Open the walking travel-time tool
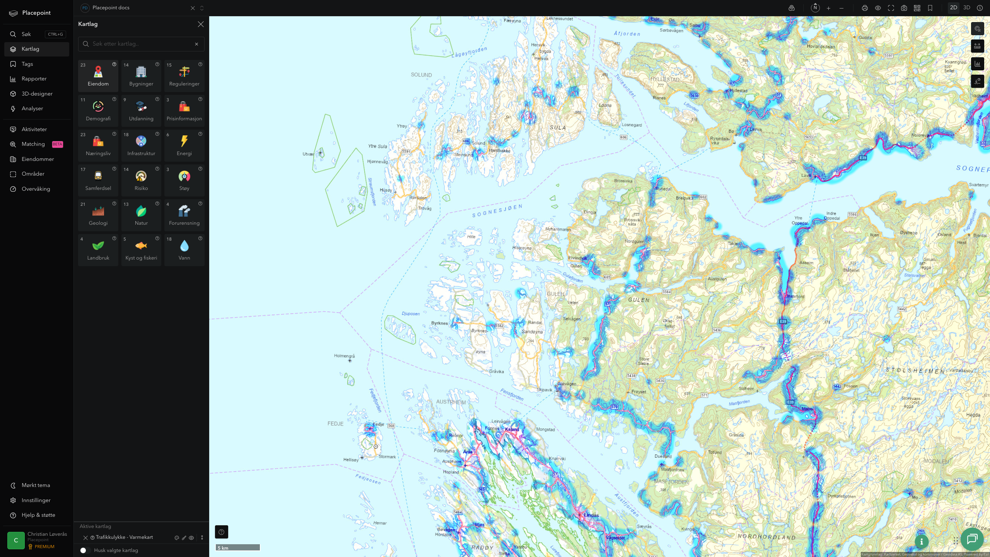This screenshot has height=557, width=990. click(x=977, y=81)
